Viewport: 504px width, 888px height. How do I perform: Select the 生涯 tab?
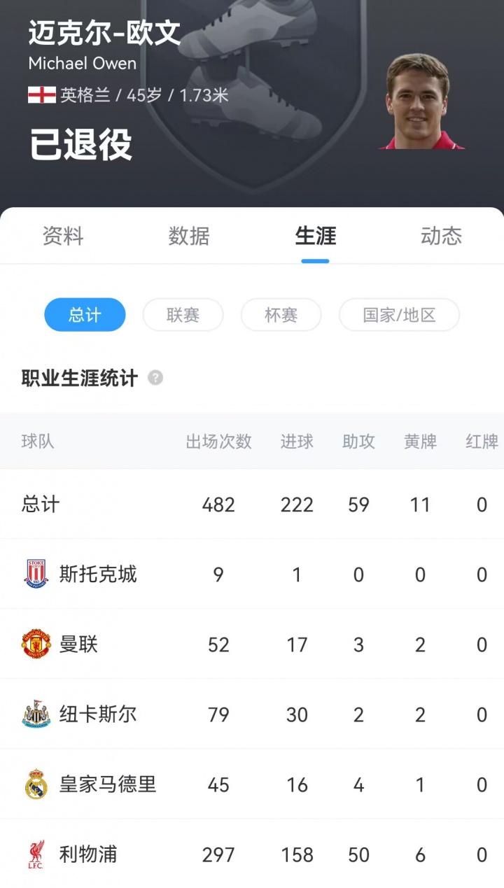pyautogui.click(x=315, y=237)
